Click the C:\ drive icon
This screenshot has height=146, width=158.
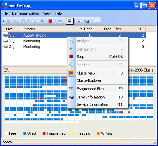(x=6, y=35)
